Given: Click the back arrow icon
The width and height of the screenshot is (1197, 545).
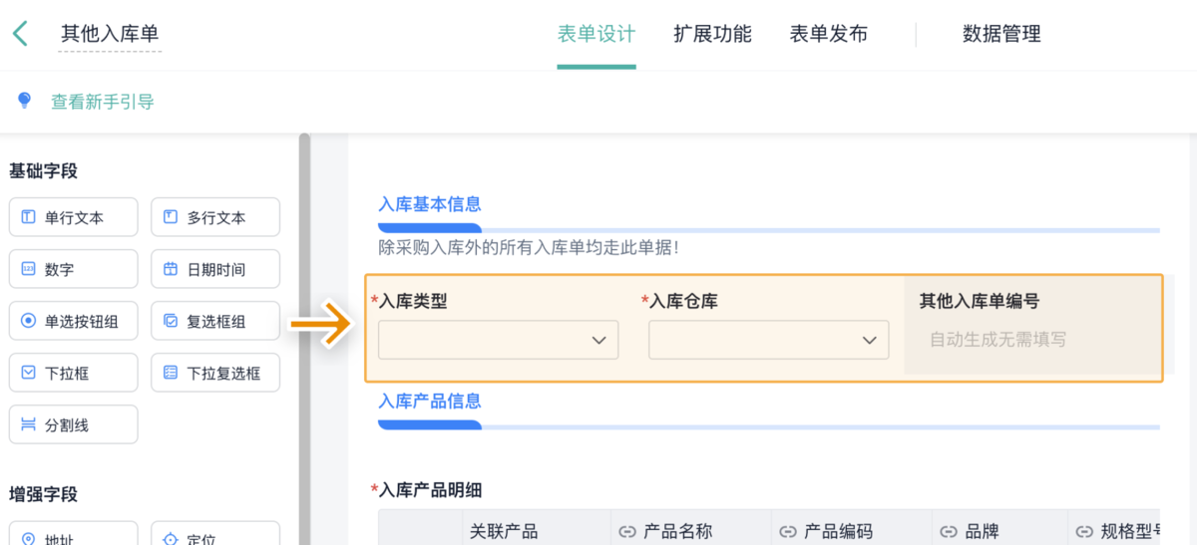Looking at the screenshot, I should coord(20,34).
